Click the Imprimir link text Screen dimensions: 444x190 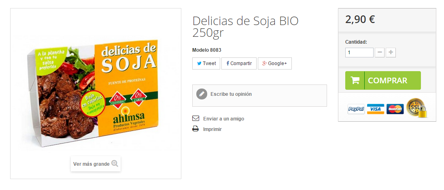(212, 129)
